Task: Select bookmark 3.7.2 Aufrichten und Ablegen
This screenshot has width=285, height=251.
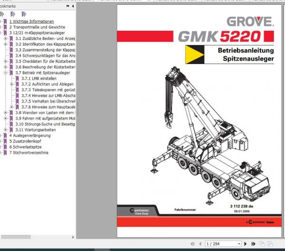Action: coord(47,84)
